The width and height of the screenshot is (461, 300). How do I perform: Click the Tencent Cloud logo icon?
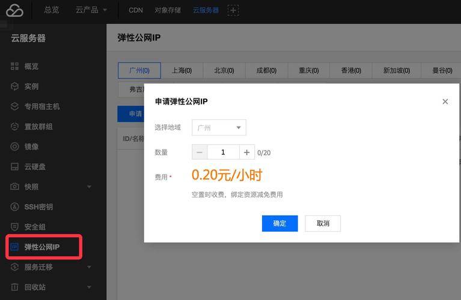[x=14, y=10]
